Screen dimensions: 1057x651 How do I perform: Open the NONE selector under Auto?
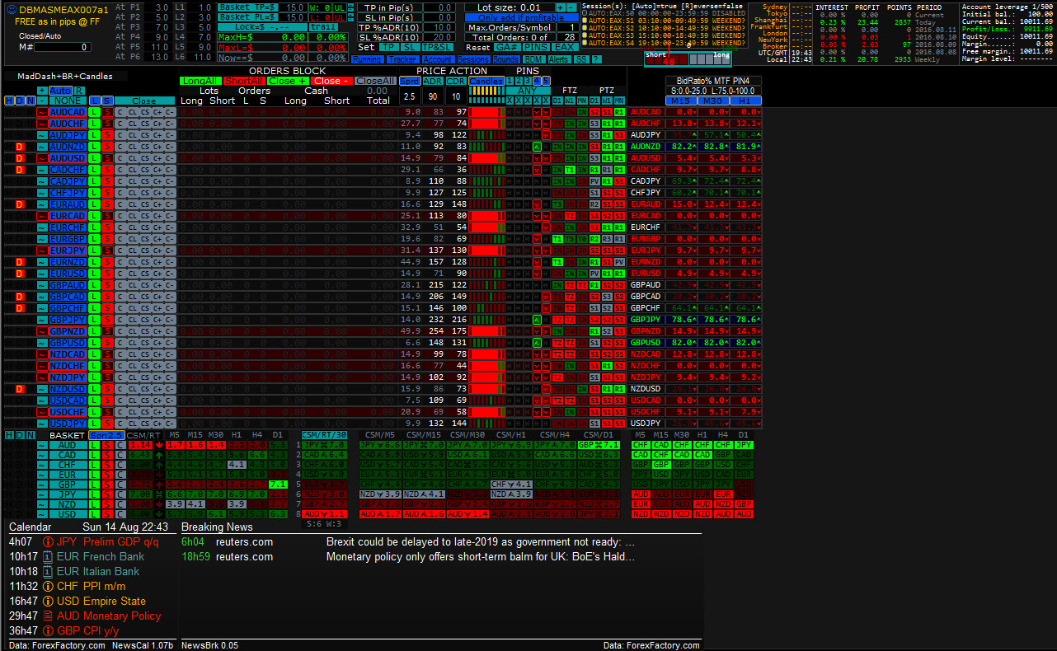pyautogui.click(x=68, y=101)
